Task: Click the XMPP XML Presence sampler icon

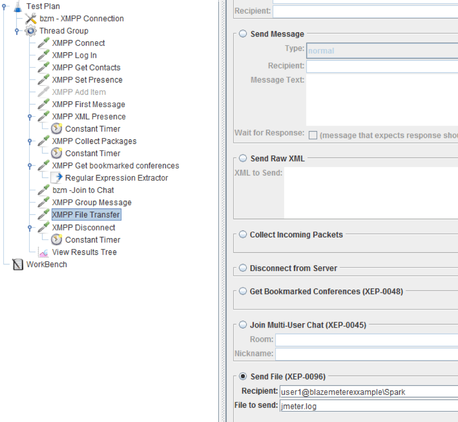Action: [43, 116]
